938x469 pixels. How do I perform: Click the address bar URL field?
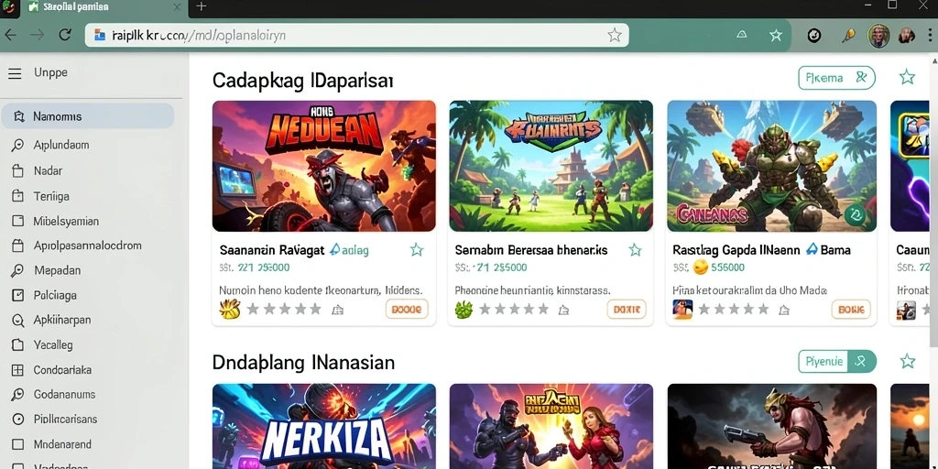click(356, 36)
